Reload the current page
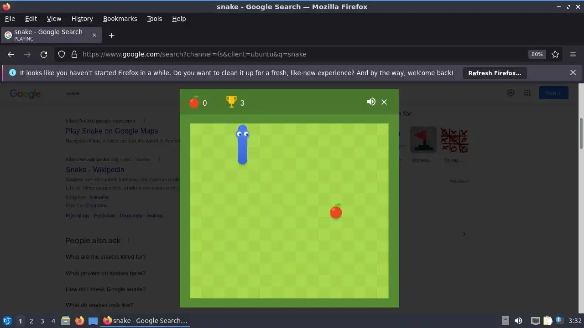The image size is (584, 328). [x=44, y=54]
